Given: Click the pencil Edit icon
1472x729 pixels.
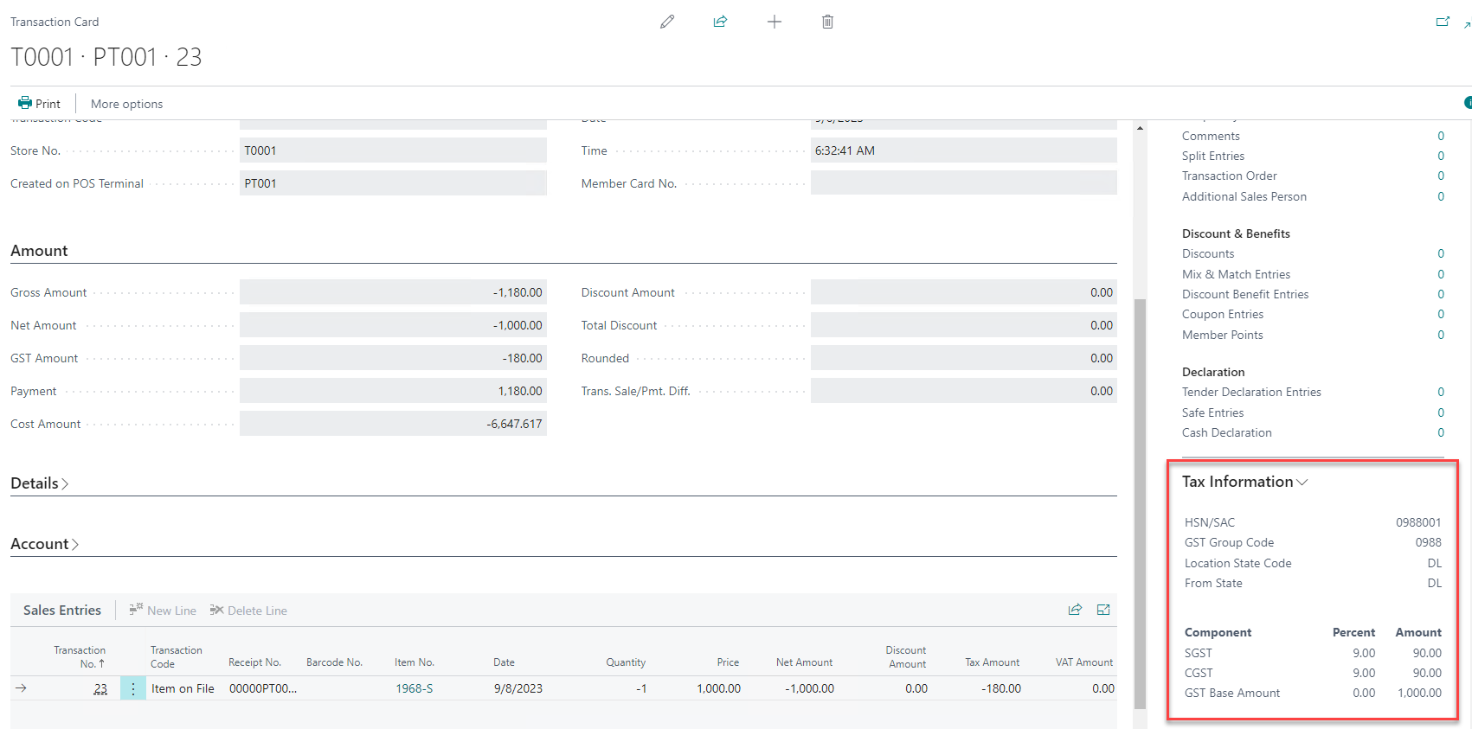Looking at the screenshot, I should pos(666,22).
